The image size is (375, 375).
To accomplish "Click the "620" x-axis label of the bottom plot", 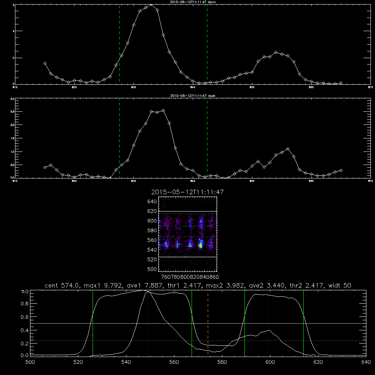I will 318,362.
